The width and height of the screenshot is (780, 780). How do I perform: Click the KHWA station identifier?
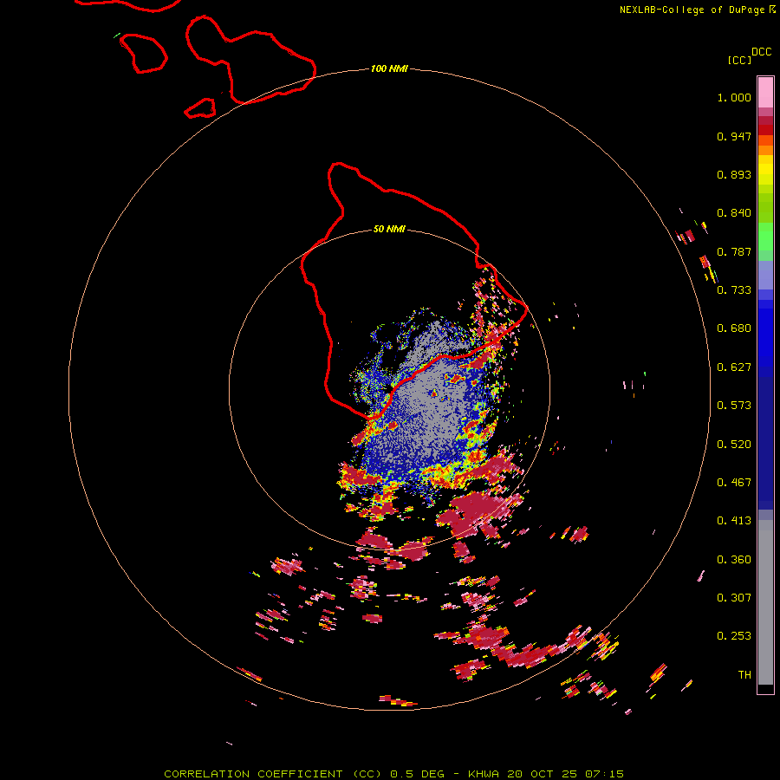484,774
